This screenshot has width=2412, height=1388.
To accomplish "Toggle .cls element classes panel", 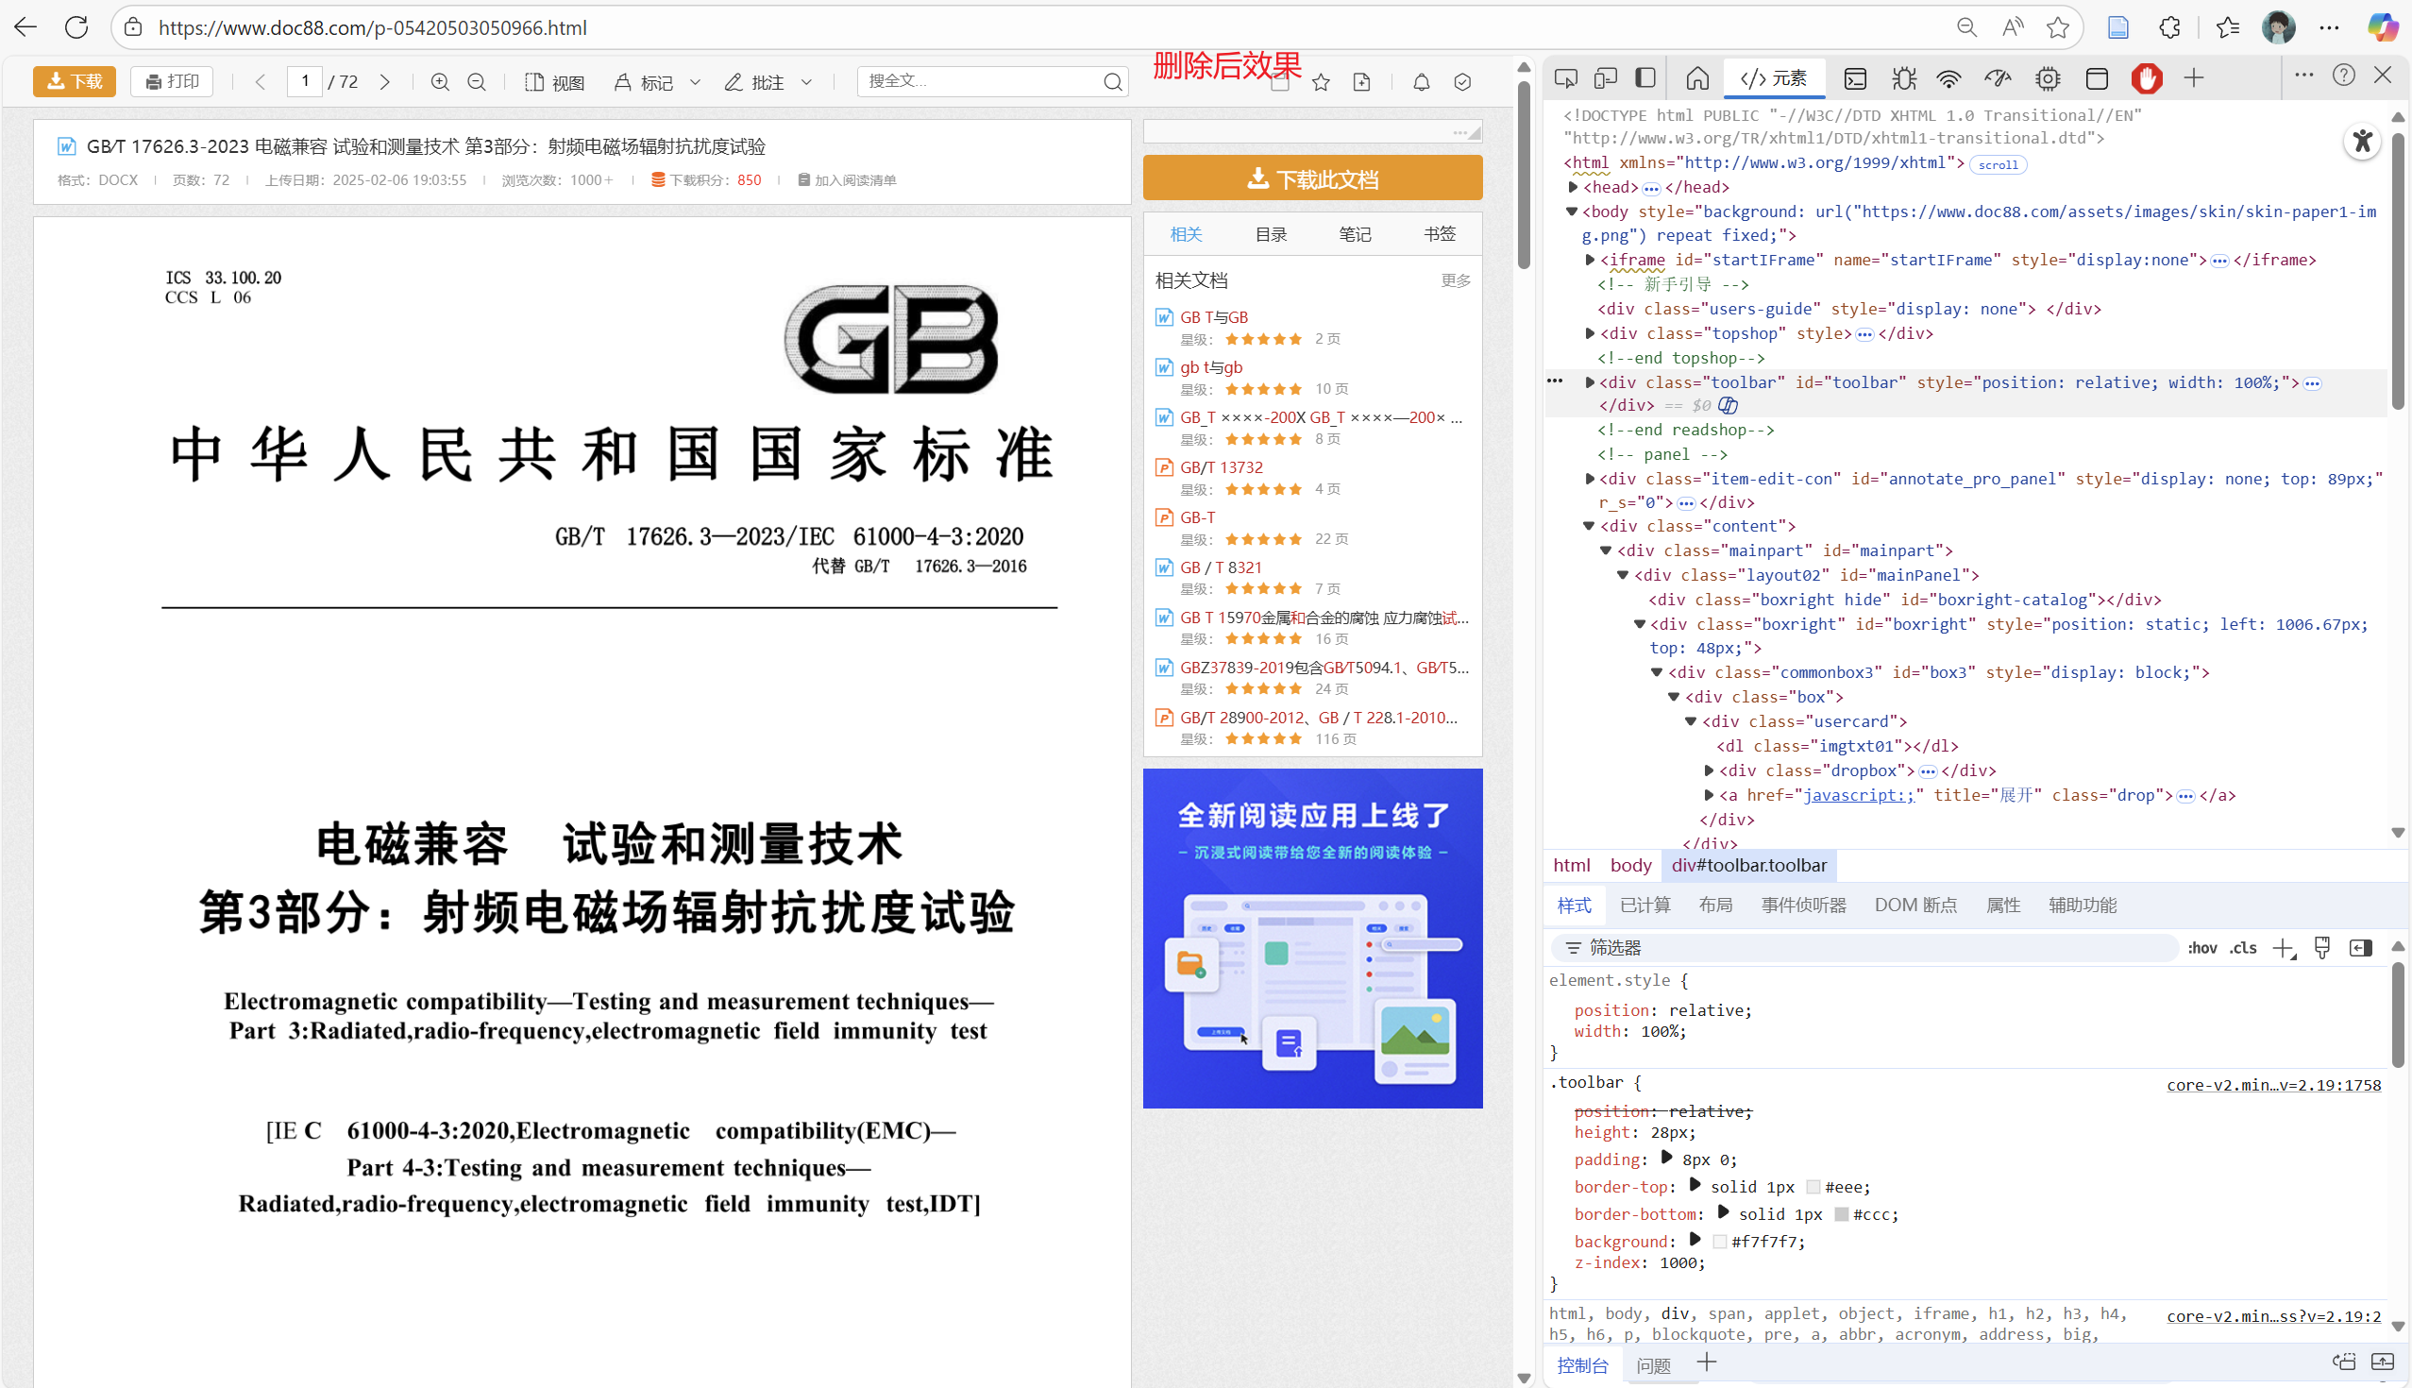I will tap(2242, 948).
